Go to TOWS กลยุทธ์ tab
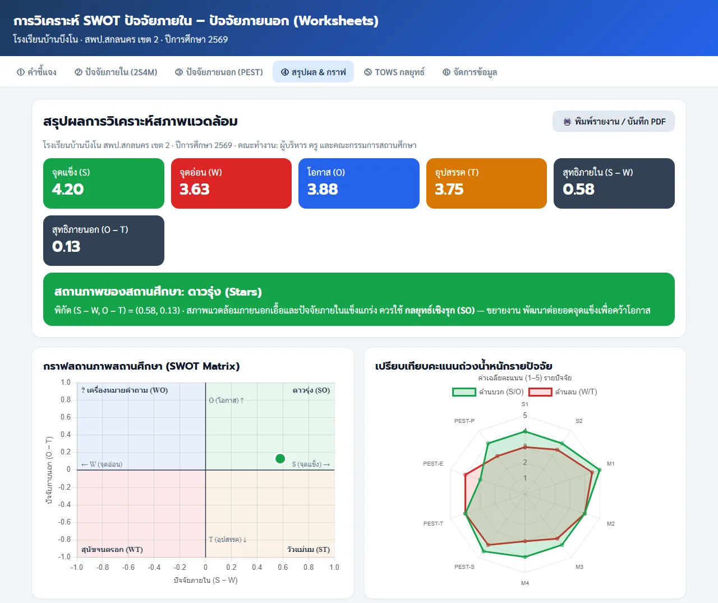This screenshot has width=718, height=603. 394,72
